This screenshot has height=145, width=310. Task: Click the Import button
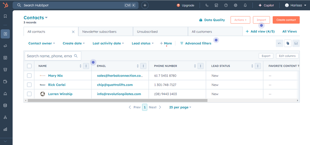261,20
